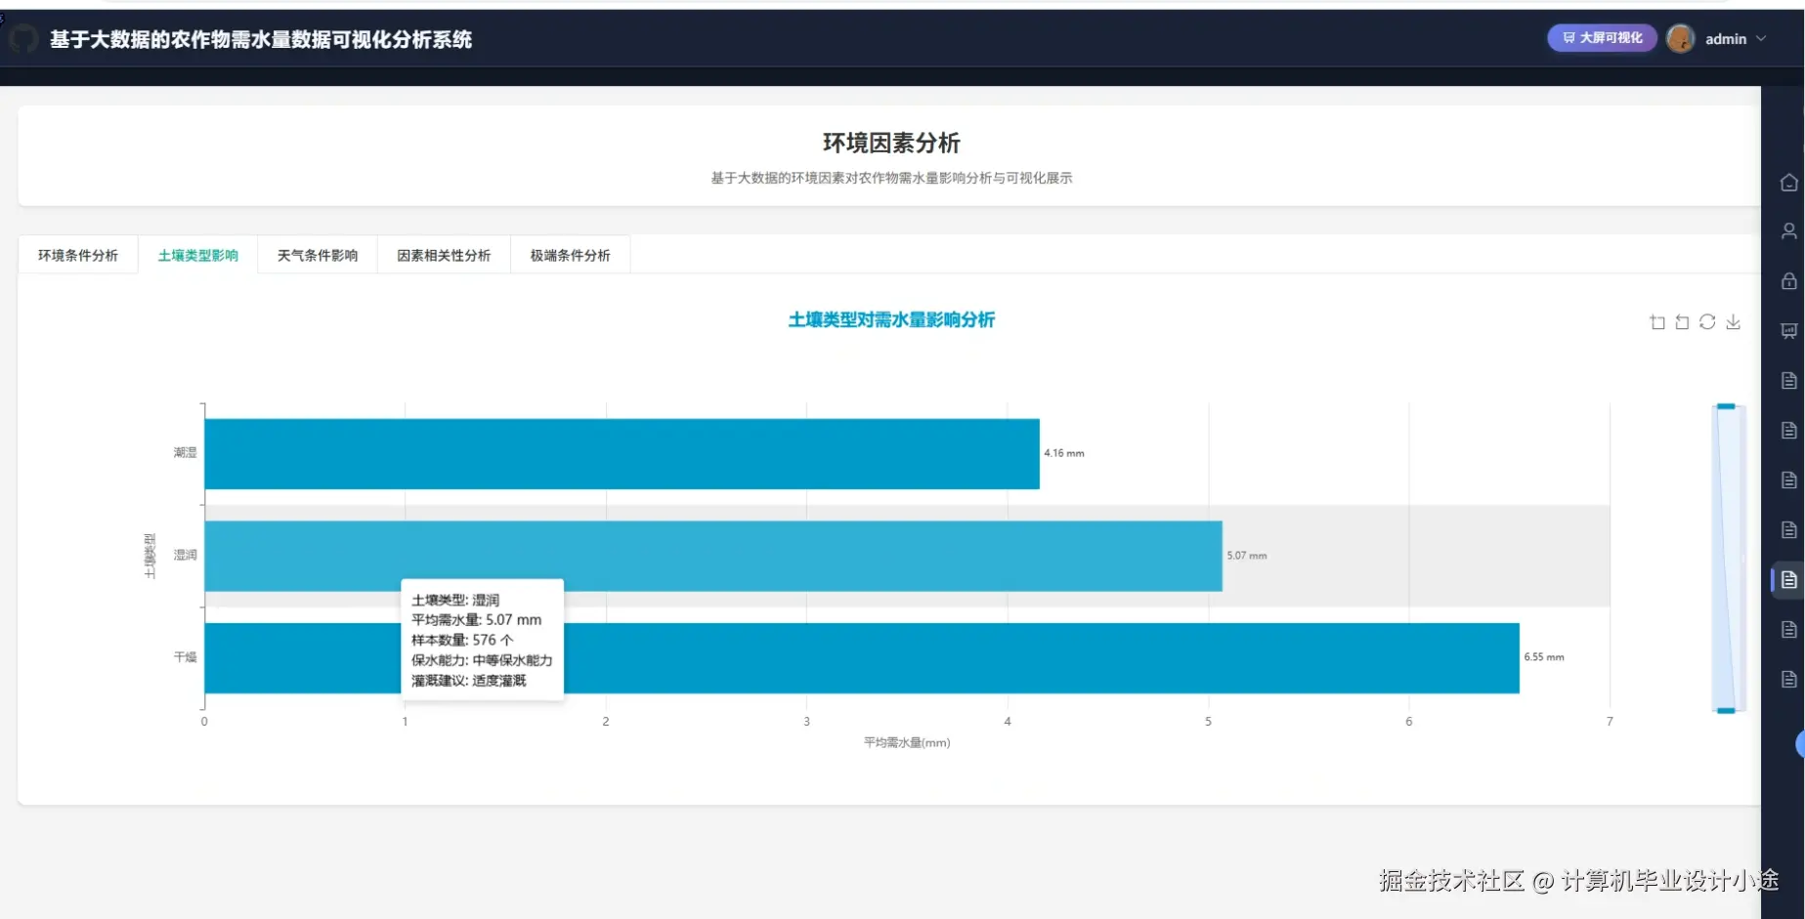Screen dimensions: 1805x919
Task: Open the presentation screen icon in sidebar
Action: (1788, 331)
